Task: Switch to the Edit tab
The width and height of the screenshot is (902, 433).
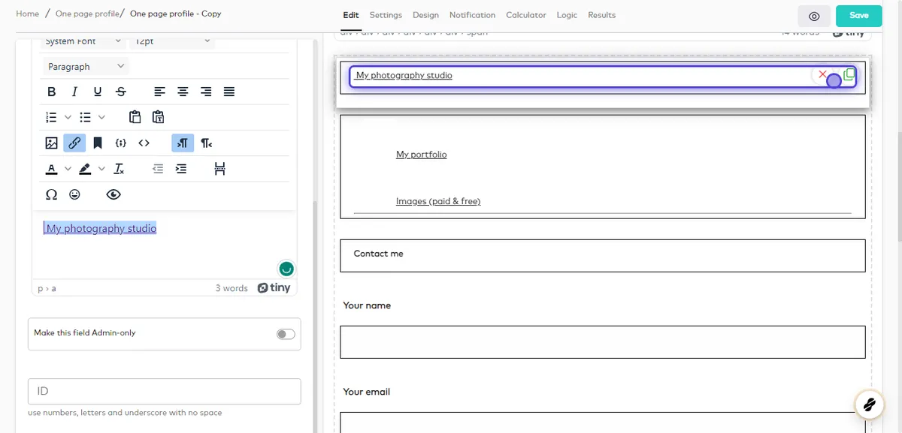Action: pos(350,15)
